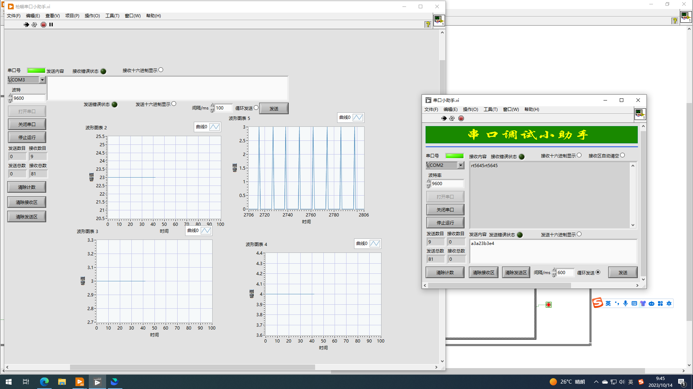Click 间隔/ms field showing 100
693x389 pixels.
point(223,108)
